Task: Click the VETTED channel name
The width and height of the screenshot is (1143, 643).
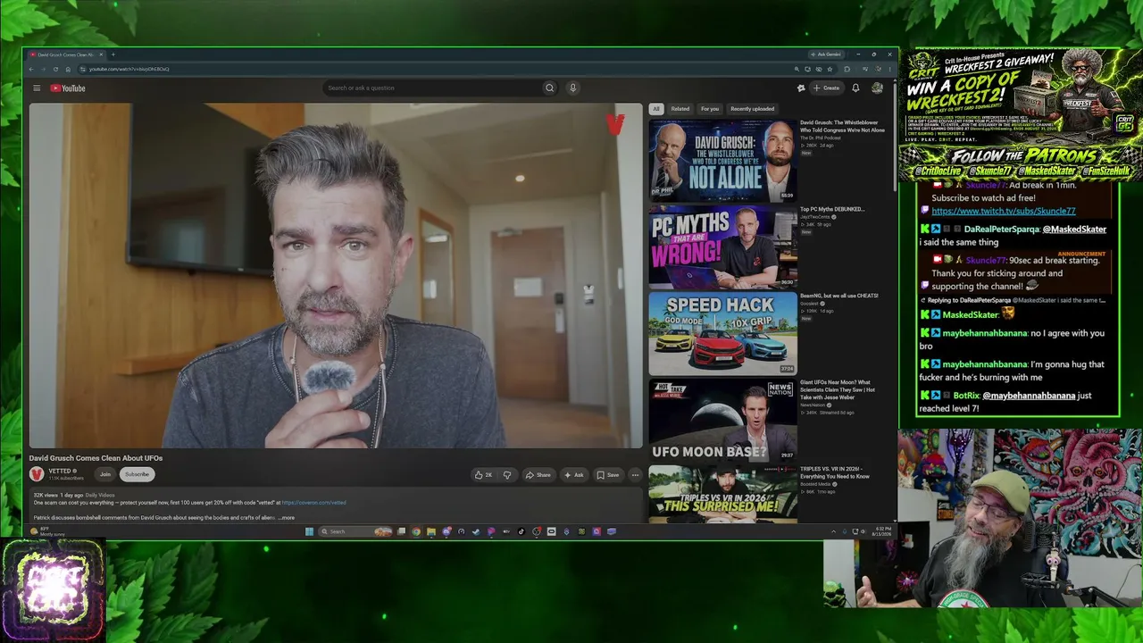Action: (60, 471)
